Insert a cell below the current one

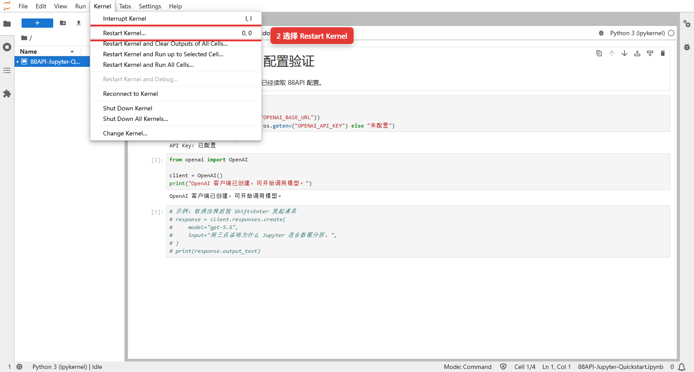click(650, 53)
